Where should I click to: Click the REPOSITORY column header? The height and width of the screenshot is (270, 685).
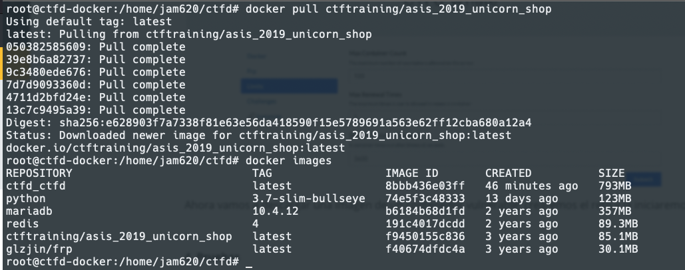pyautogui.click(x=39, y=174)
